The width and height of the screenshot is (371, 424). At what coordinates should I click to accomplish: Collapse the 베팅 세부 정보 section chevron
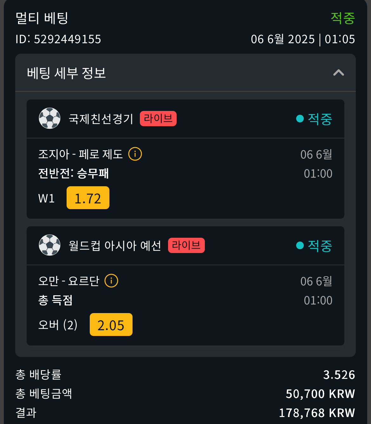pyautogui.click(x=339, y=73)
